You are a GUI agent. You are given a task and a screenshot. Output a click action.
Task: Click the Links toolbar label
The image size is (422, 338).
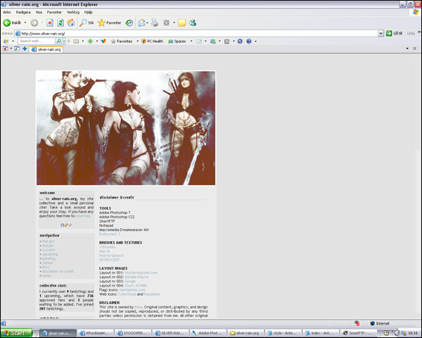tap(411, 33)
